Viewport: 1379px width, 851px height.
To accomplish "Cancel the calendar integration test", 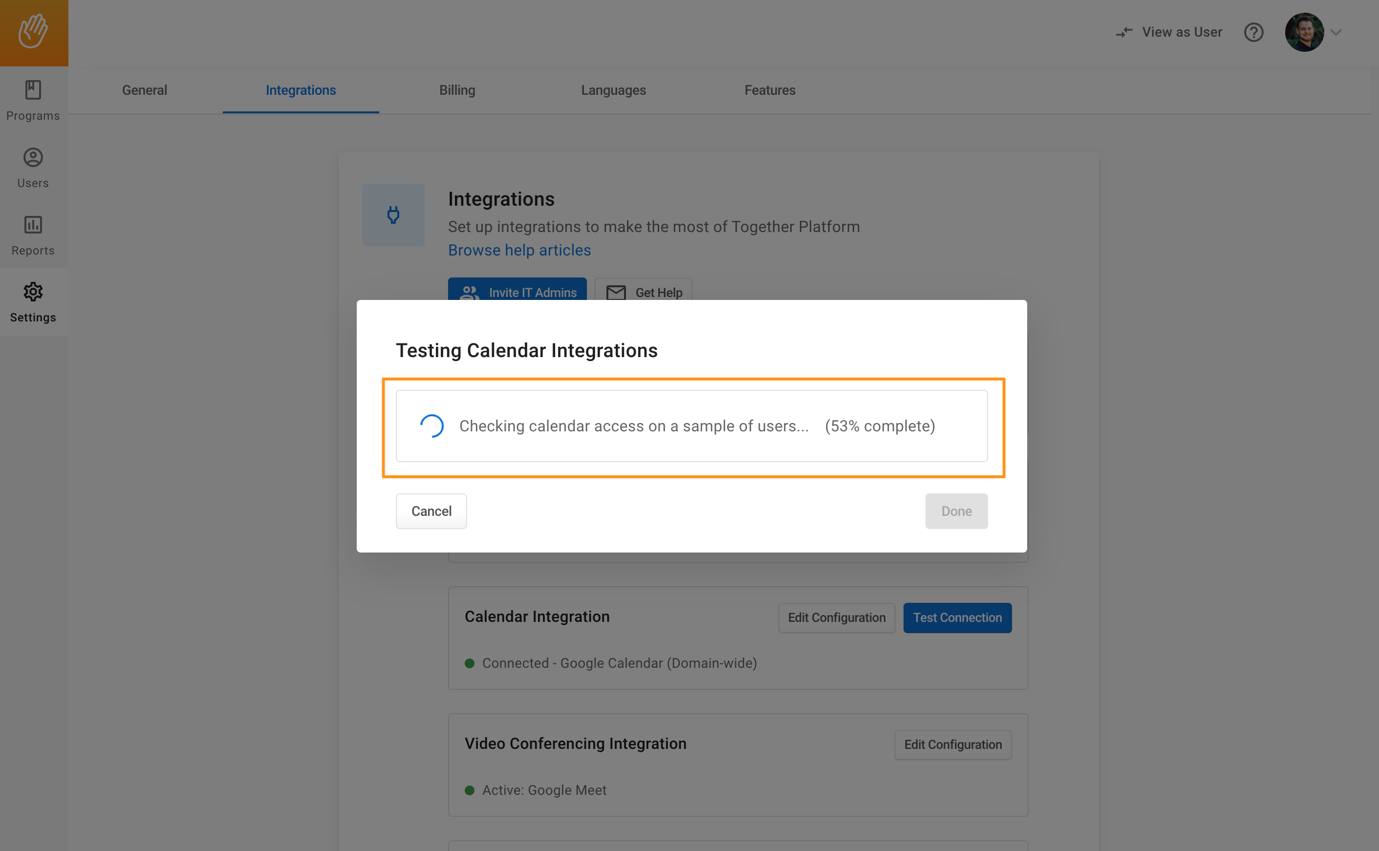I will coord(431,511).
